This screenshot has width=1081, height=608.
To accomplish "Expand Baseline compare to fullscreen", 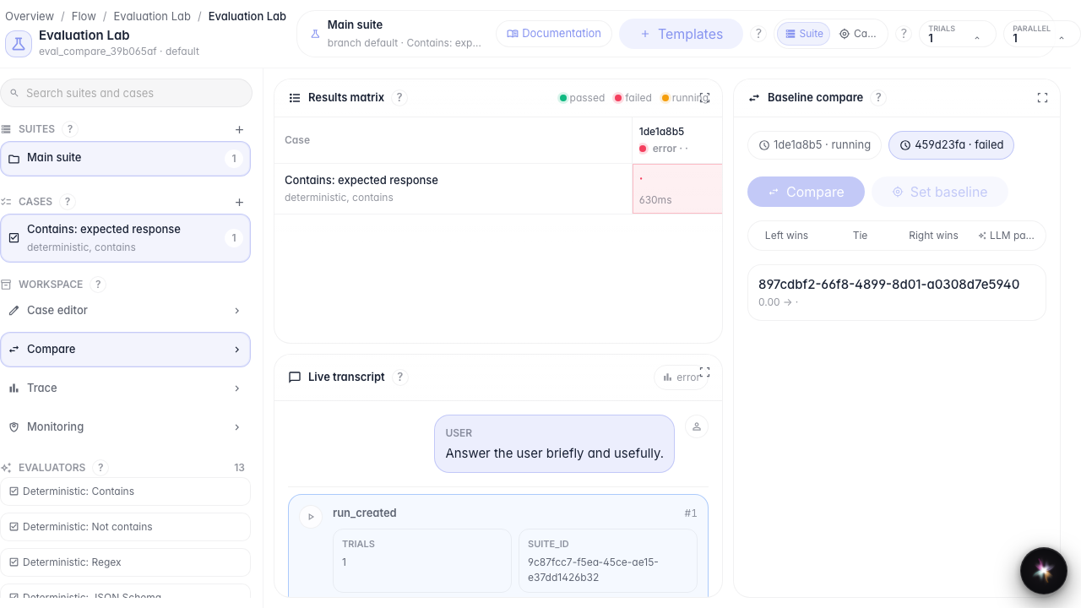I will tap(1042, 98).
